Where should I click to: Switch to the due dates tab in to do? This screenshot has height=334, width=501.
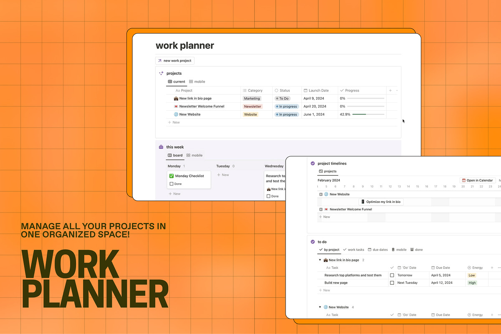coord(377,250)
